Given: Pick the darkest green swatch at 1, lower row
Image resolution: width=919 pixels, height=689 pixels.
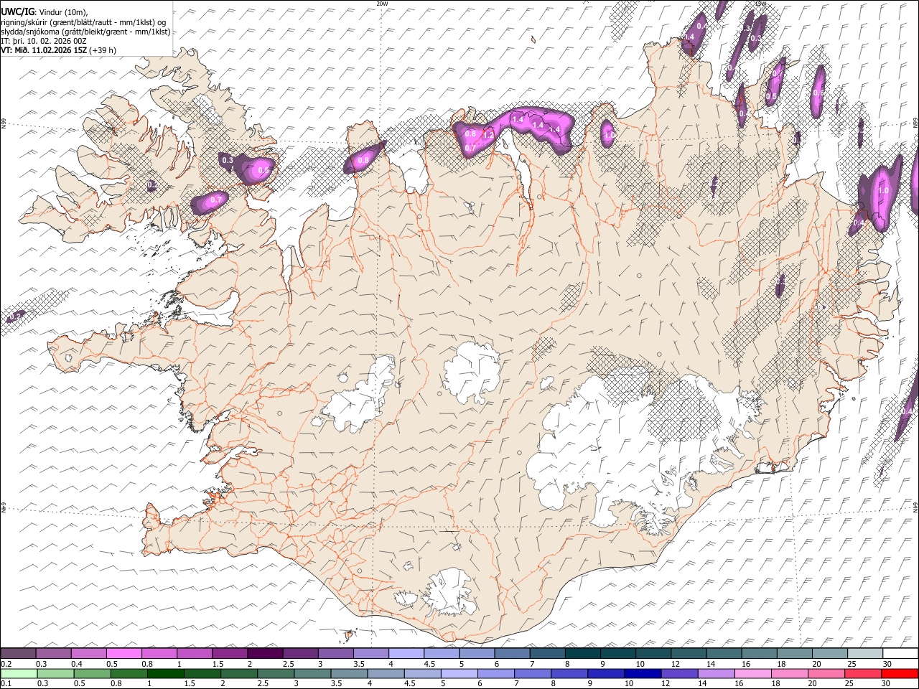Looking at the screenshot, I should (165, 673).
